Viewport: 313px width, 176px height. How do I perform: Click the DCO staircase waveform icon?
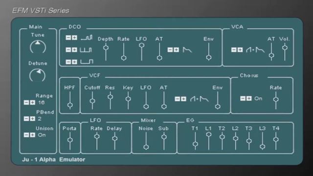87,38
